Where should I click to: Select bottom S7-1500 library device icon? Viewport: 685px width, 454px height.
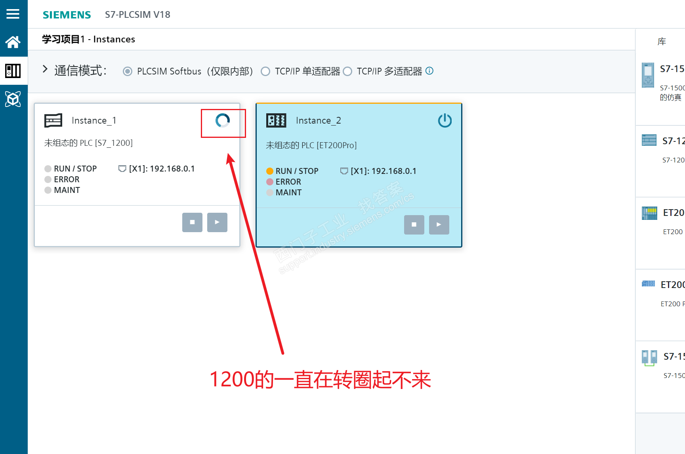pos(649,358)
